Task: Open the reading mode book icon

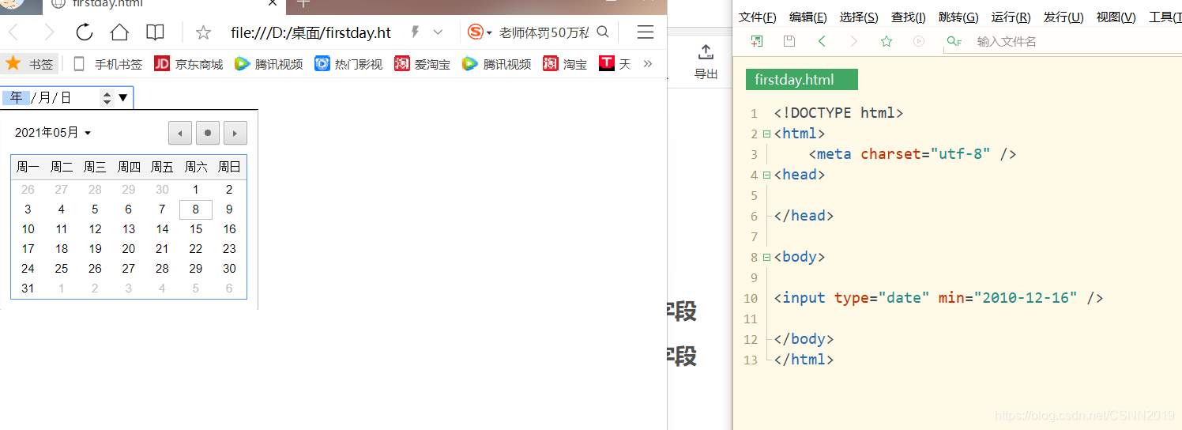Action: pyautogui.click(x=156, y=32)
